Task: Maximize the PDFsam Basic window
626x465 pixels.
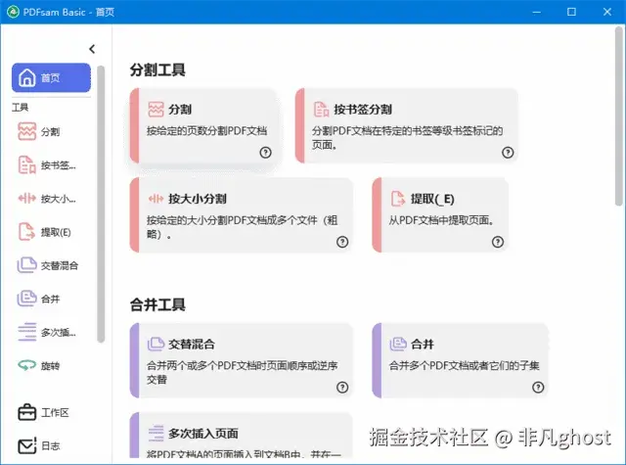Action: pos(571,12)
